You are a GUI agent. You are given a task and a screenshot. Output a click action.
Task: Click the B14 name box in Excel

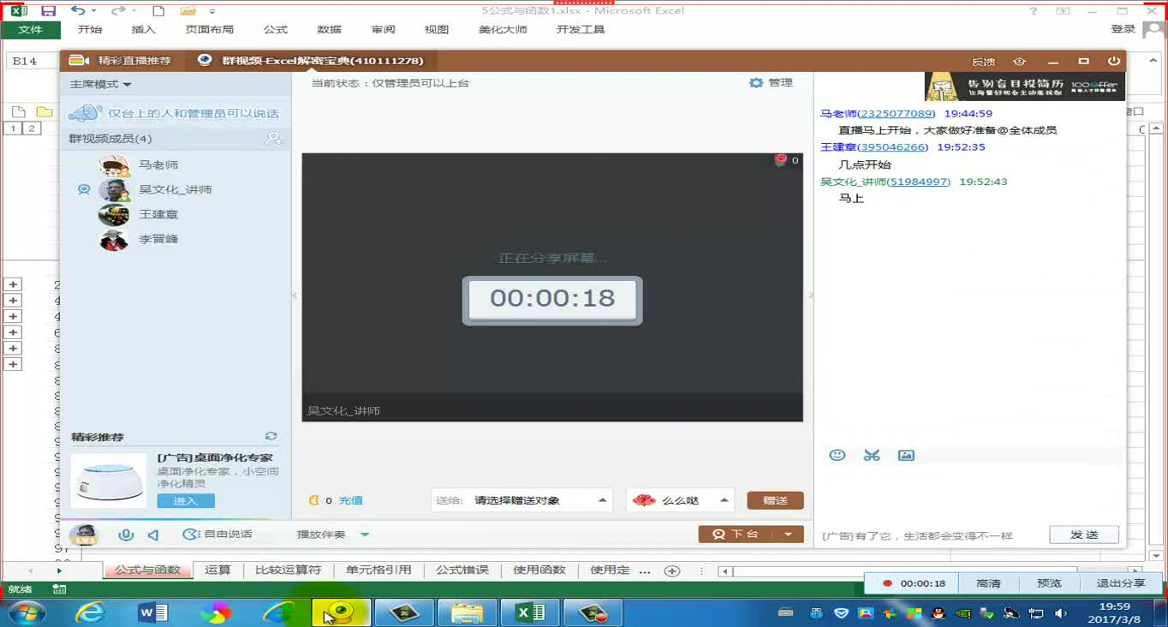pyautogui.click(x=33, y=61)
